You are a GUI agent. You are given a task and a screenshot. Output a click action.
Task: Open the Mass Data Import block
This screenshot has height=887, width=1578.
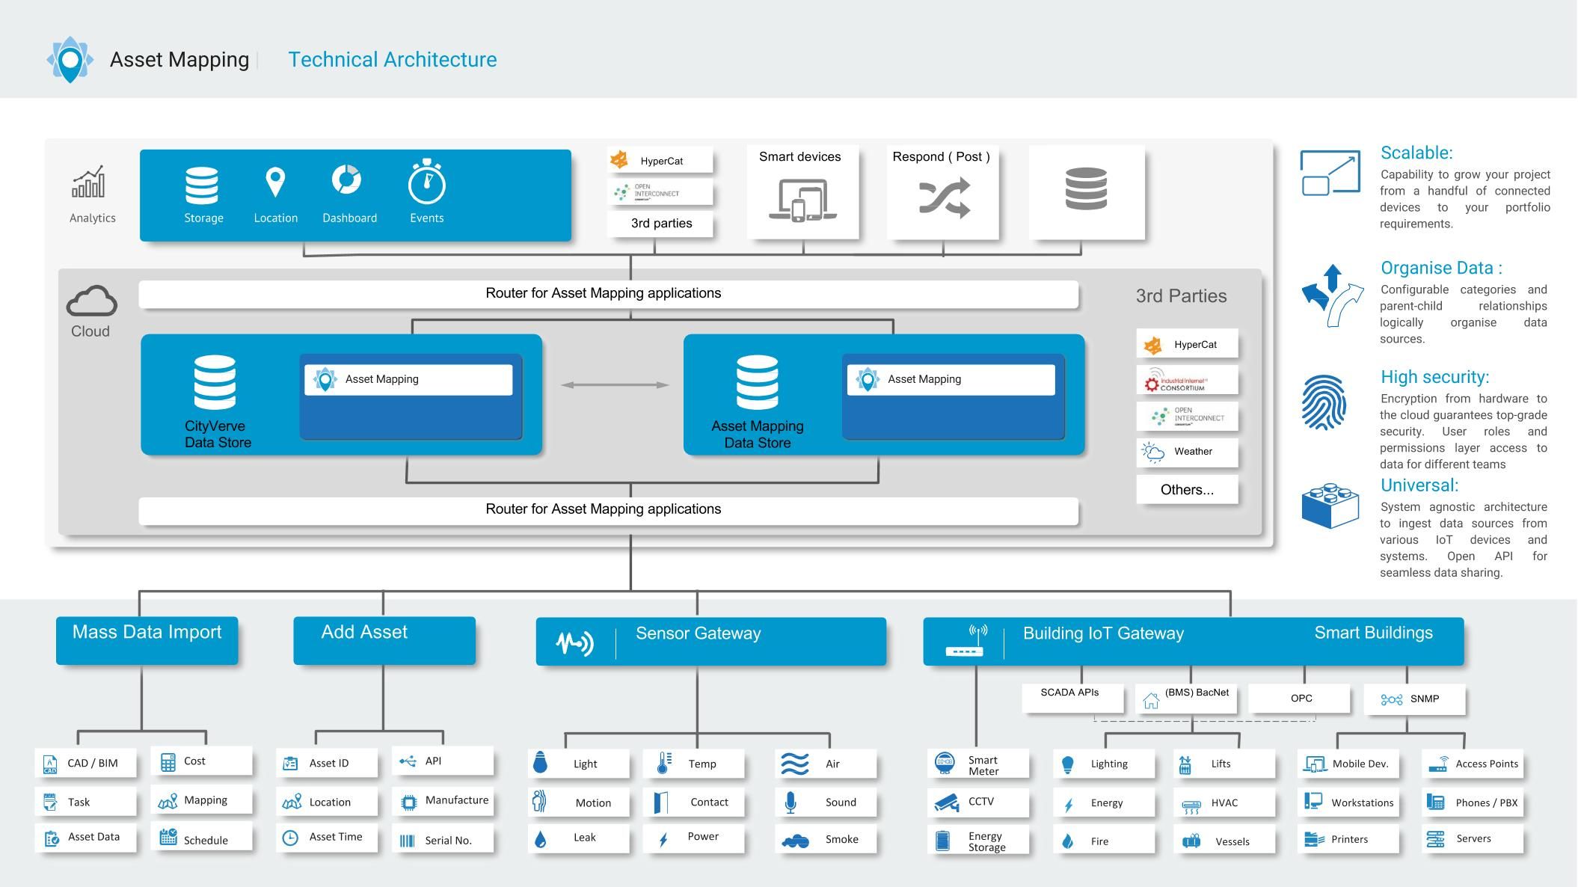pos(147,640)
